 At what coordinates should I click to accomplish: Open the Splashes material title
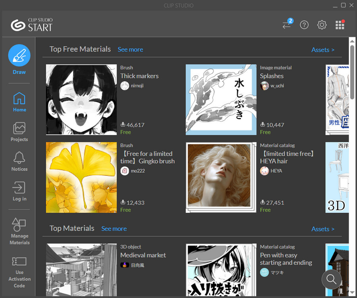[x=272, y=76]
